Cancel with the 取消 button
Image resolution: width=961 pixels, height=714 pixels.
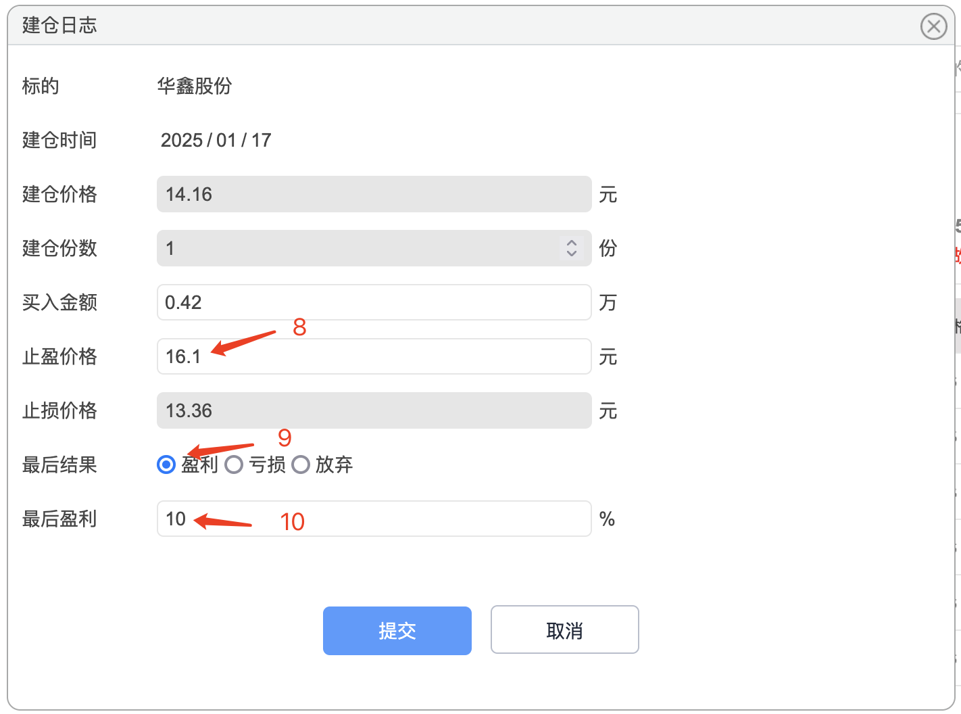click(565, 629)
